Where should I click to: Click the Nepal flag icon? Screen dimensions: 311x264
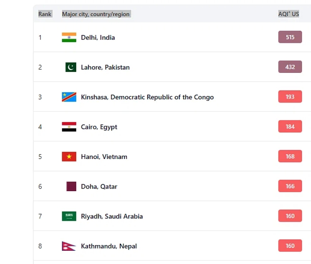click(69, 246)
